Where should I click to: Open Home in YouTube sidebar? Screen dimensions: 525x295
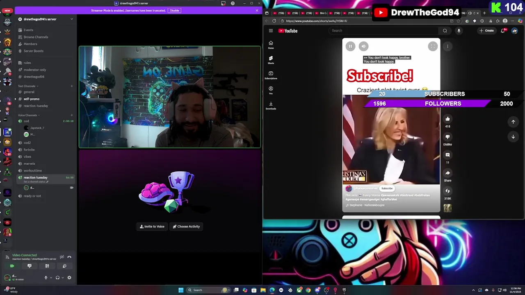point(271,45)
